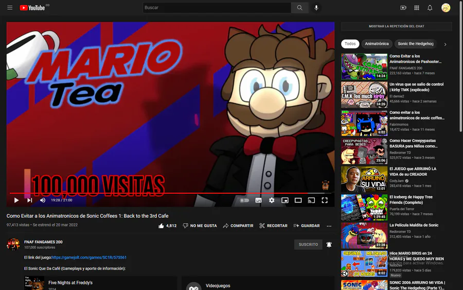Open the hamburger guide menu
This screenshot has height=290, width=463.
coord(10,8)
